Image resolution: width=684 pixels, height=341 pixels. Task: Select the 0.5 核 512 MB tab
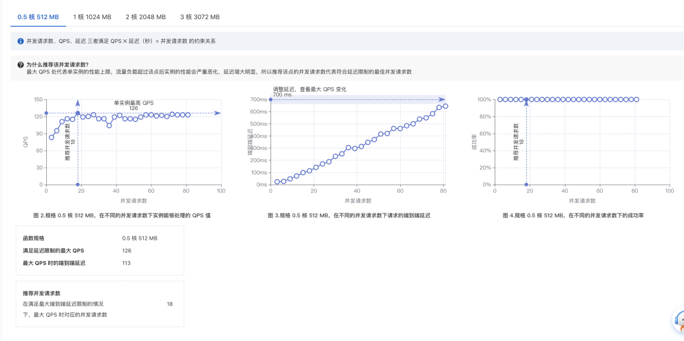(38, 17)
